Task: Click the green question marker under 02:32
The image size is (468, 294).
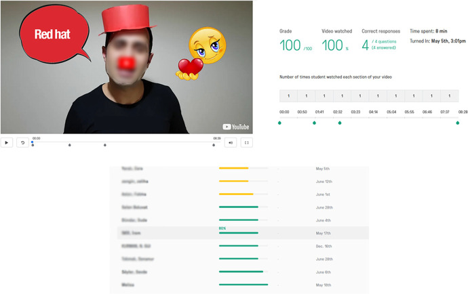Action: click(x=340, y=123)
